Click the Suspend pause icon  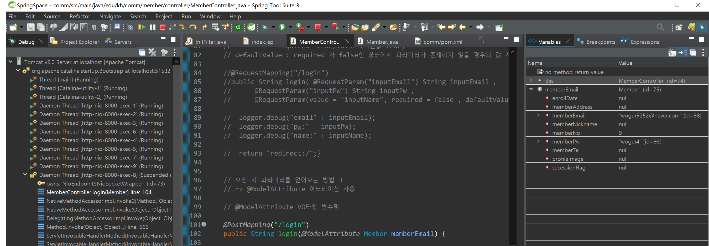[153, 27]
